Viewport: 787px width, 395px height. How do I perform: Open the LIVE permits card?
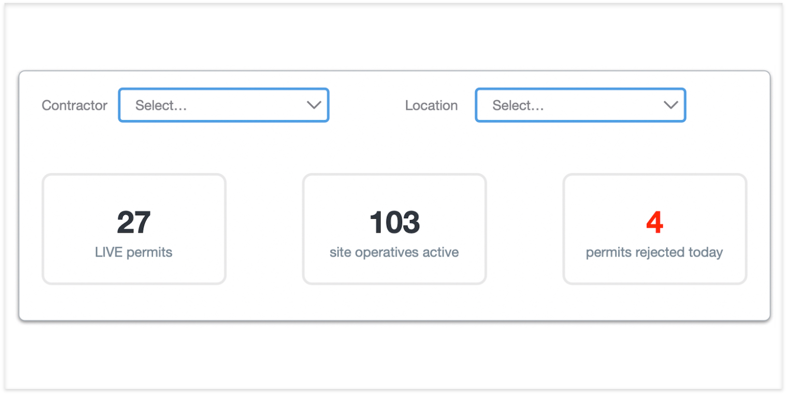(134, 229)
